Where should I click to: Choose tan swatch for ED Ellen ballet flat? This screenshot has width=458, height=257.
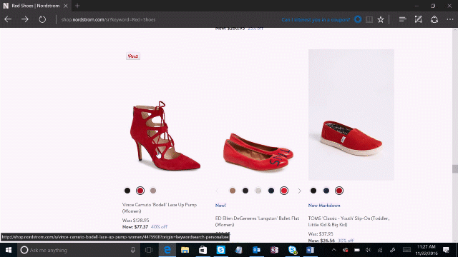tap(233, 191)
